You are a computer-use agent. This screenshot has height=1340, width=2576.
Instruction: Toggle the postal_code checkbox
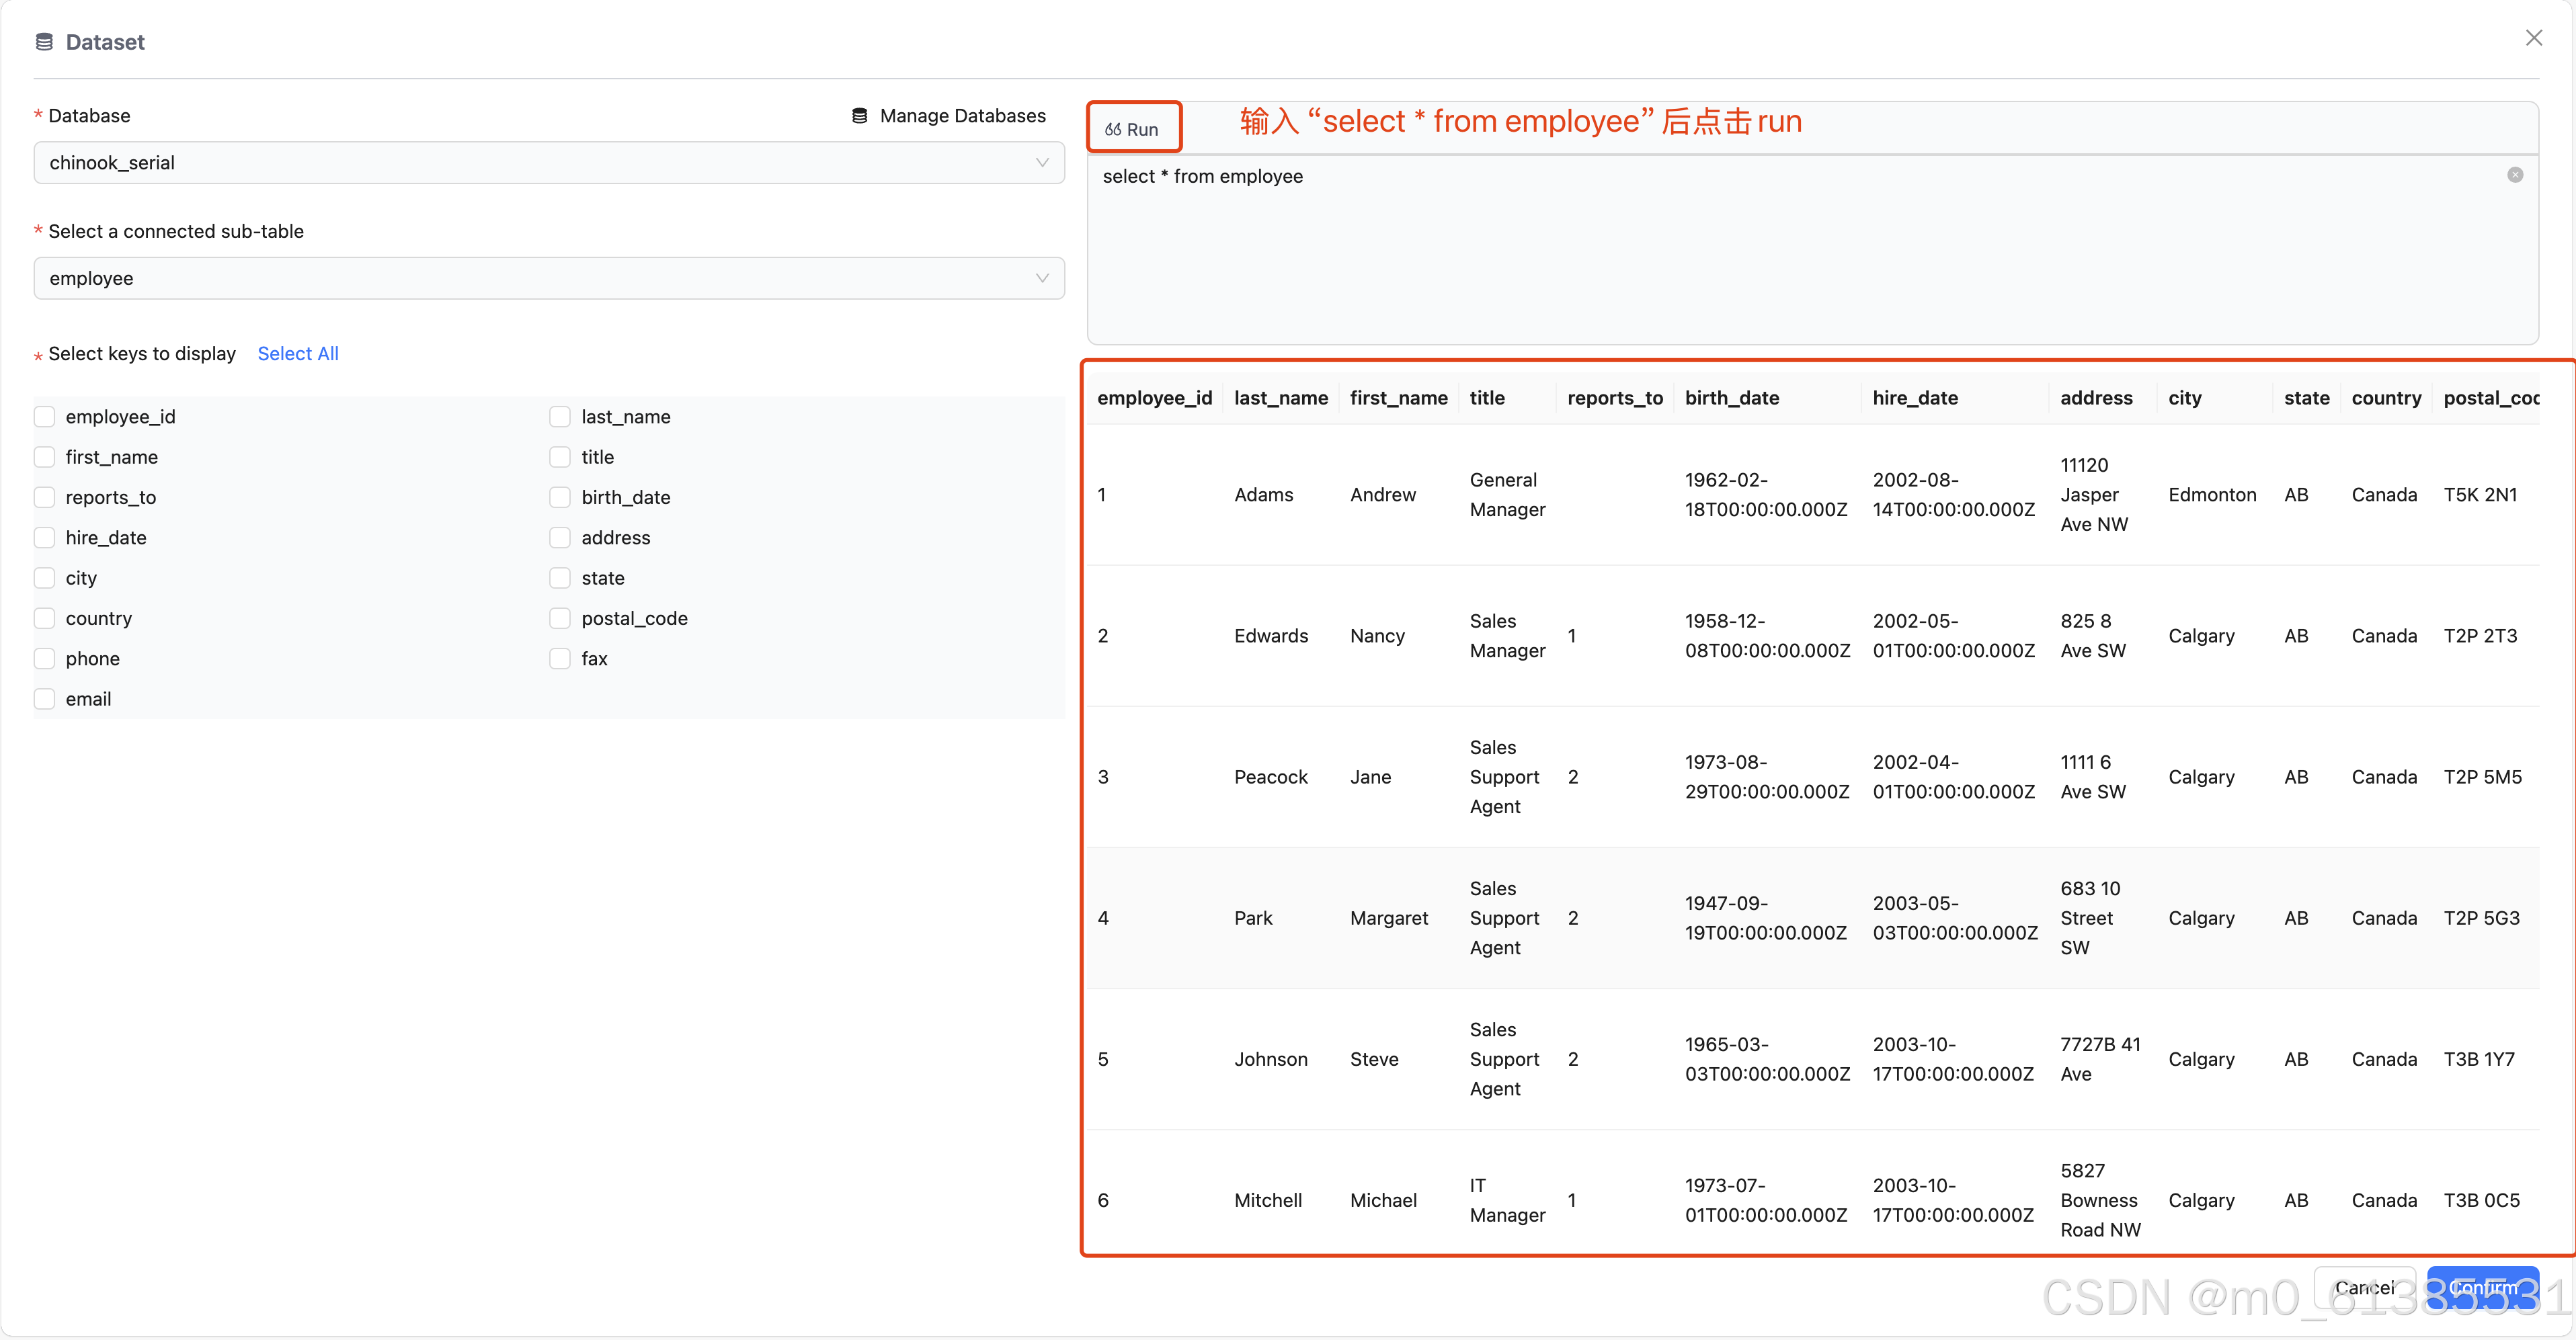click(x=560, y=618)
